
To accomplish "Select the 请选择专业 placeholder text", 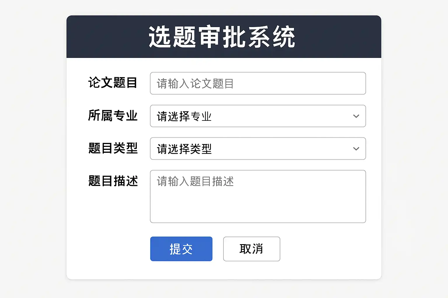I will click(184, 116).
